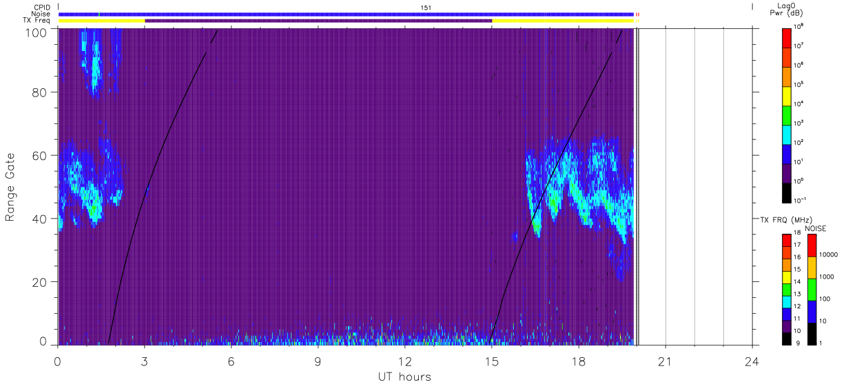Click the 'UT hours' x-axis title
This screenshot has width=846, height=391.
404,377
